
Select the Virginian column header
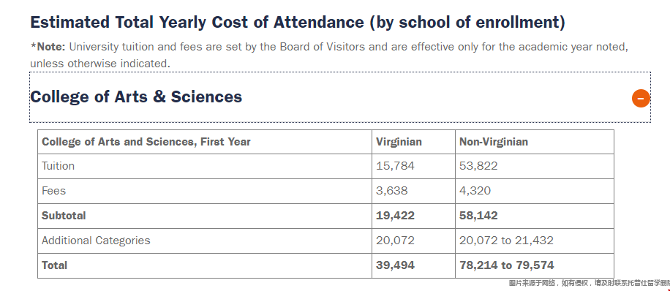point(399,142)
